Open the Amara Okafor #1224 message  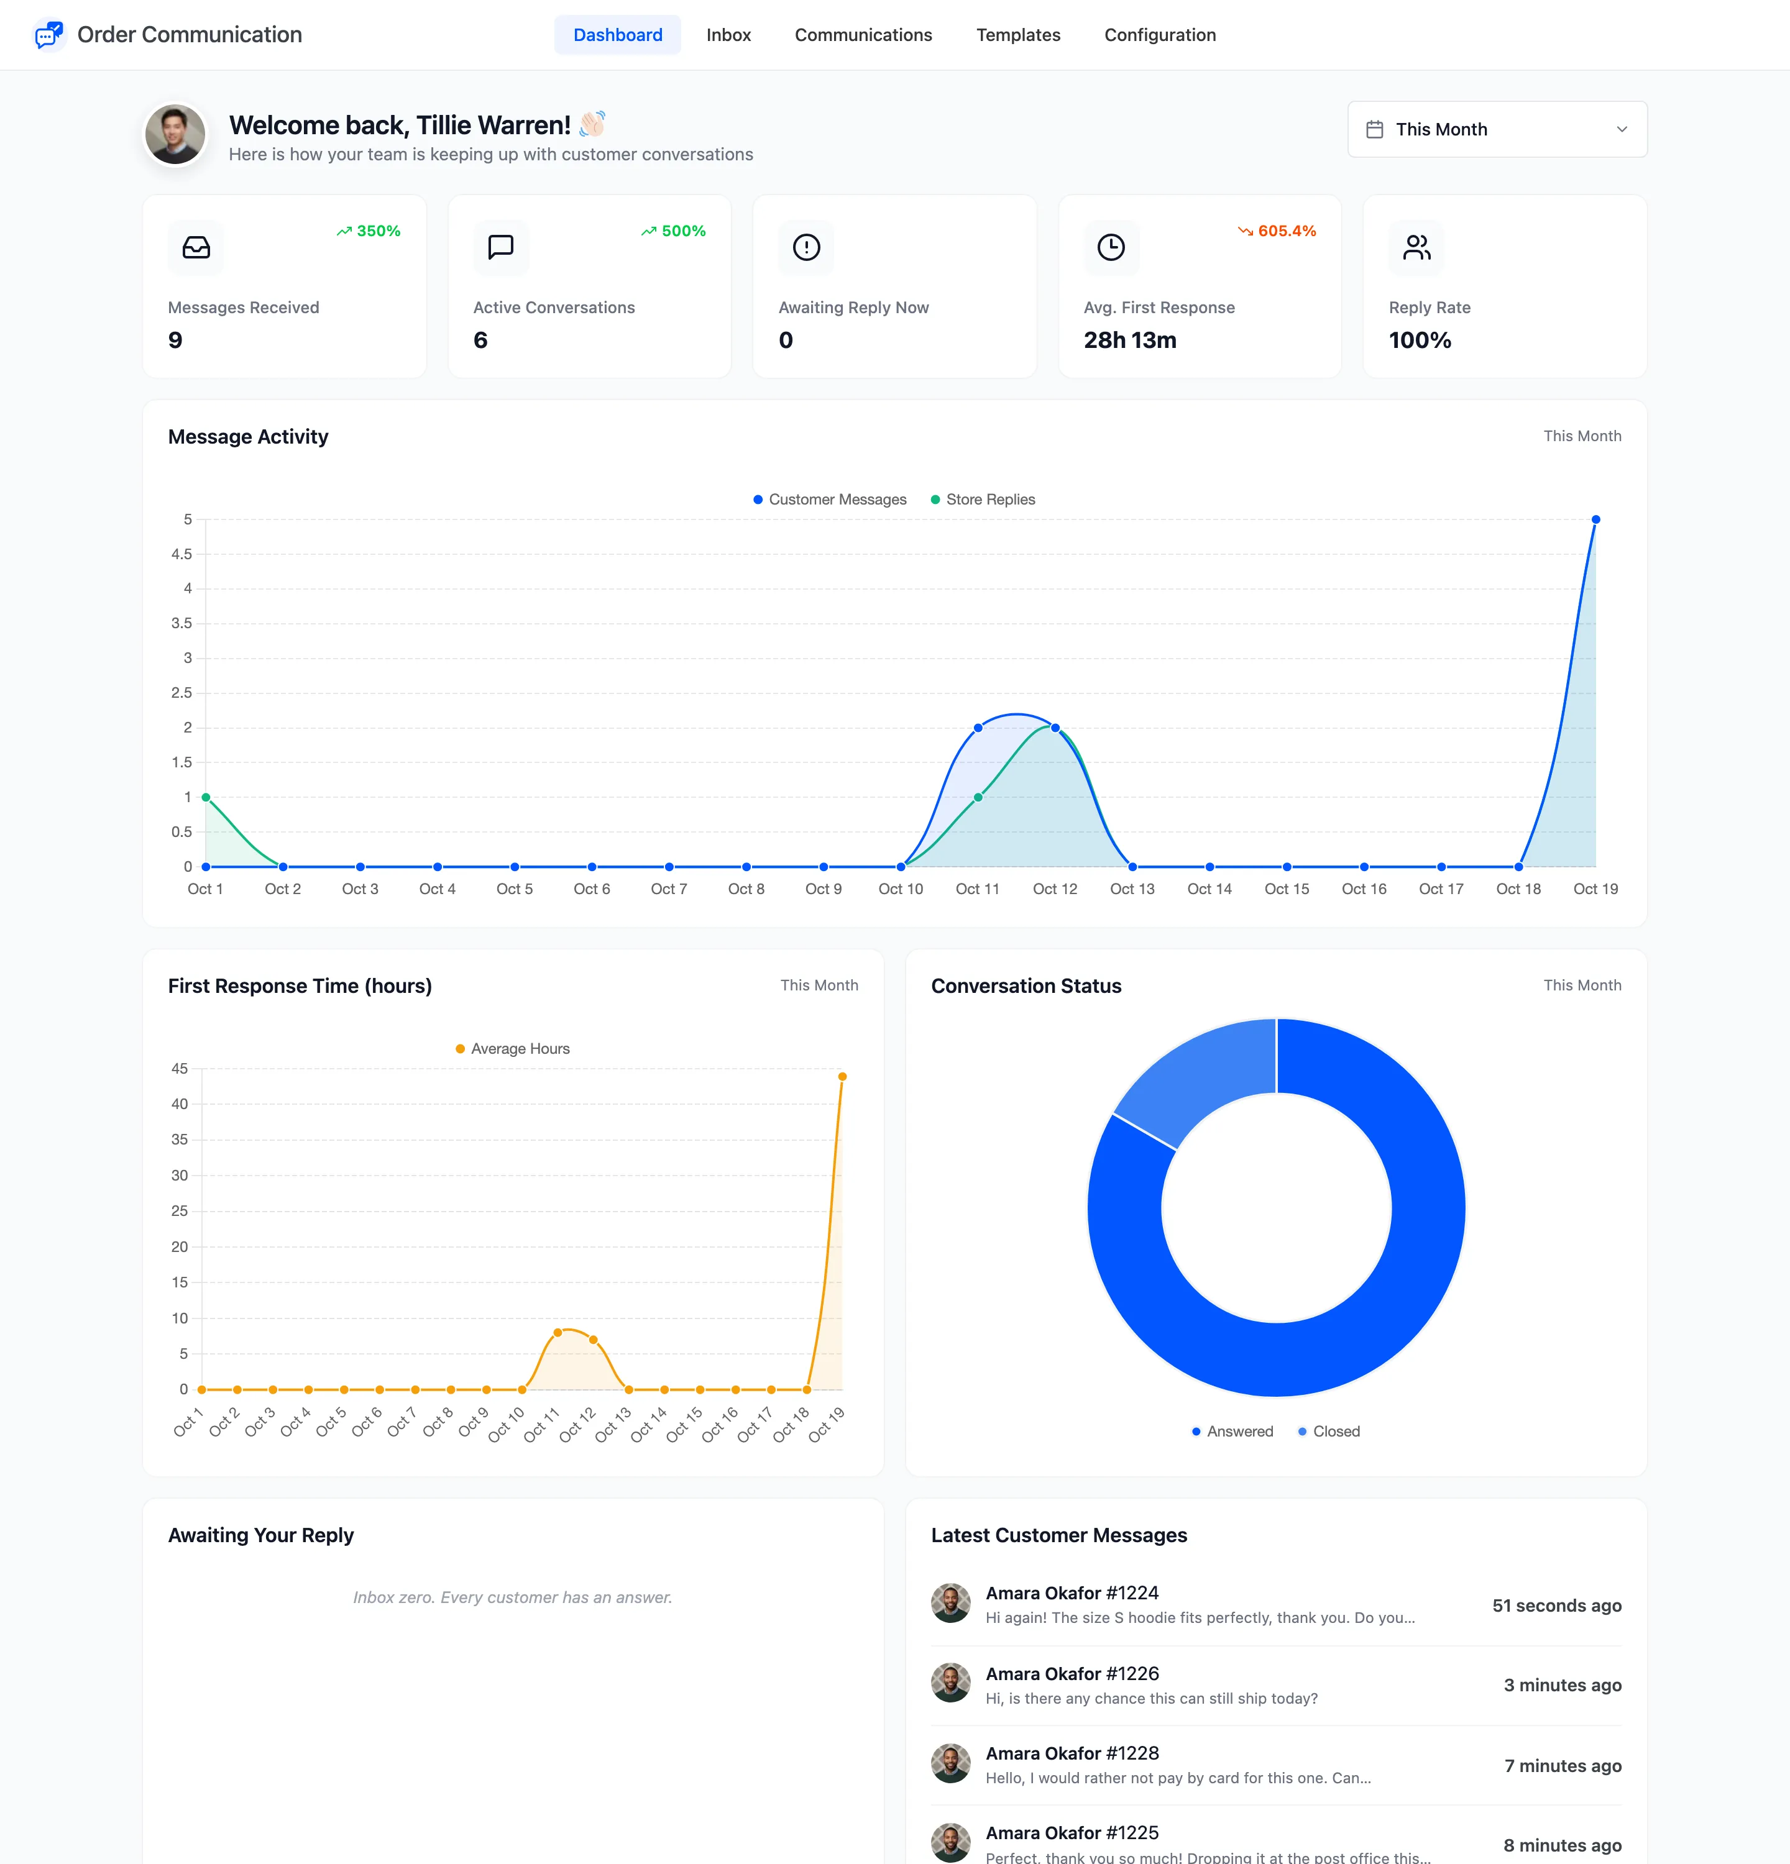coord(1277,1606)
